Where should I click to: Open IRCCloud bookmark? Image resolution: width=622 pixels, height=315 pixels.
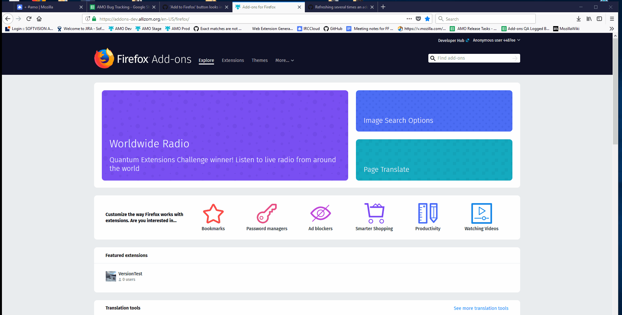coord(308,29)
